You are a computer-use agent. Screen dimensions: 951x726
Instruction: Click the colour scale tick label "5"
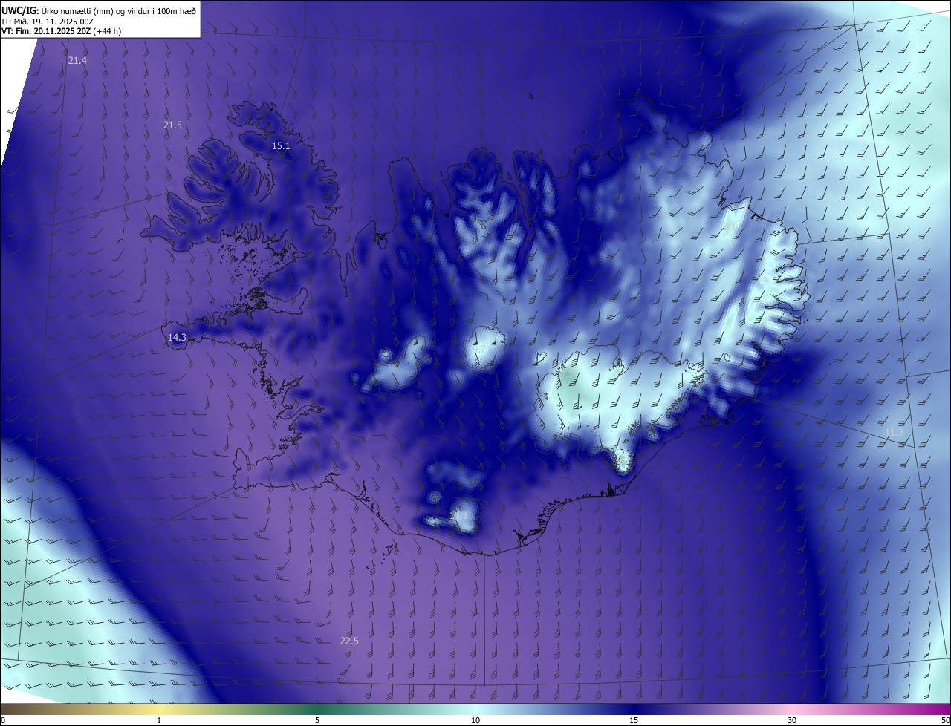coord(317,720)
